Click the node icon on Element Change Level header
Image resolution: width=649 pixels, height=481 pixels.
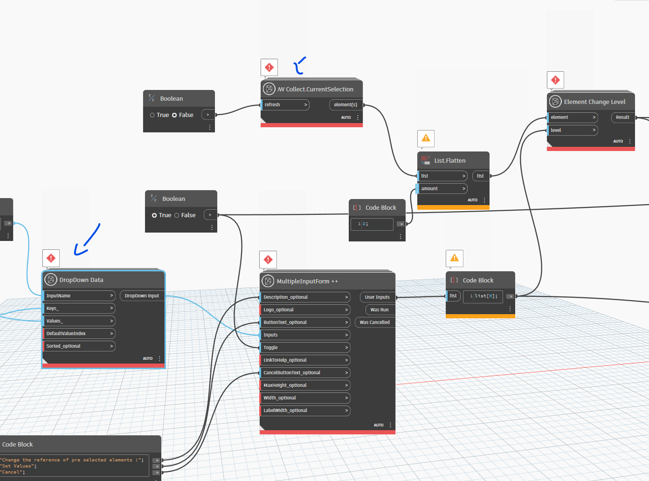[555, 101]
